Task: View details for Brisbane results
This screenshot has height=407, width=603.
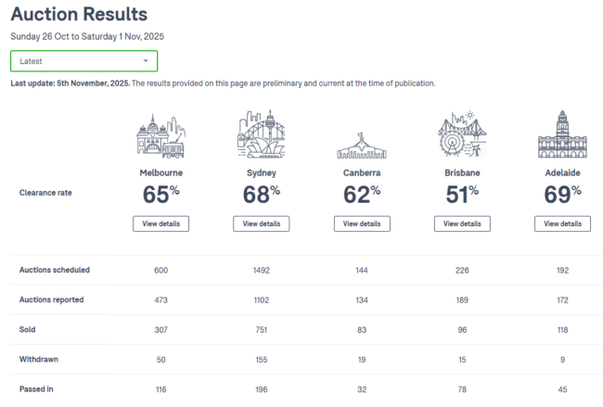Action: coord(462,223)
